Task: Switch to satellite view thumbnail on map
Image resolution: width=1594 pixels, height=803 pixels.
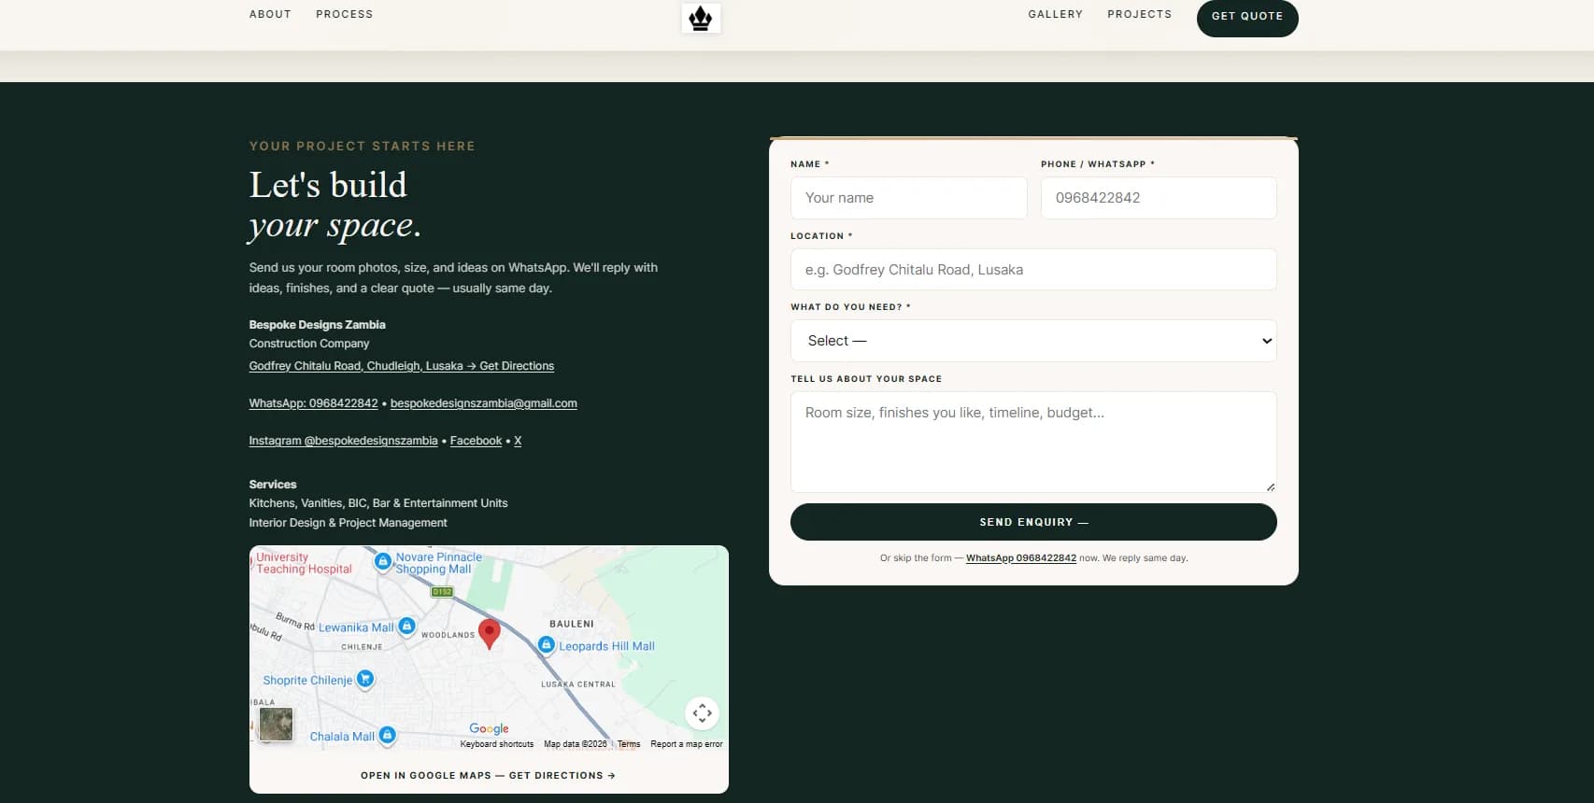Action: 276,724
